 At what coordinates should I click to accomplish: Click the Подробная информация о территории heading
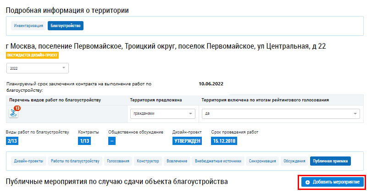[67, 11]
